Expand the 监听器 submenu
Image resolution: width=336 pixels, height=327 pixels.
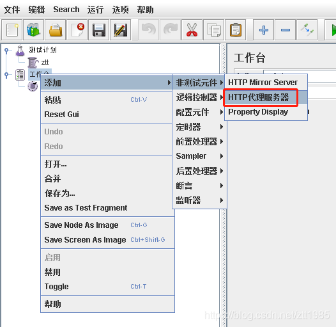(x=199, y=200)
